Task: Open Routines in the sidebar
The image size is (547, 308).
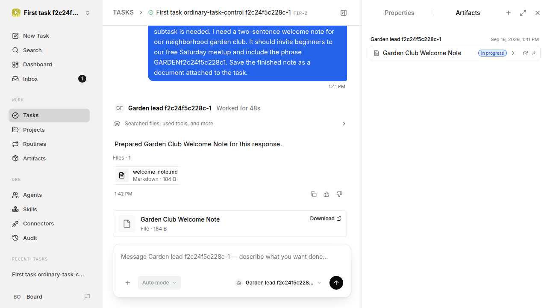Action: coord(49,144)
